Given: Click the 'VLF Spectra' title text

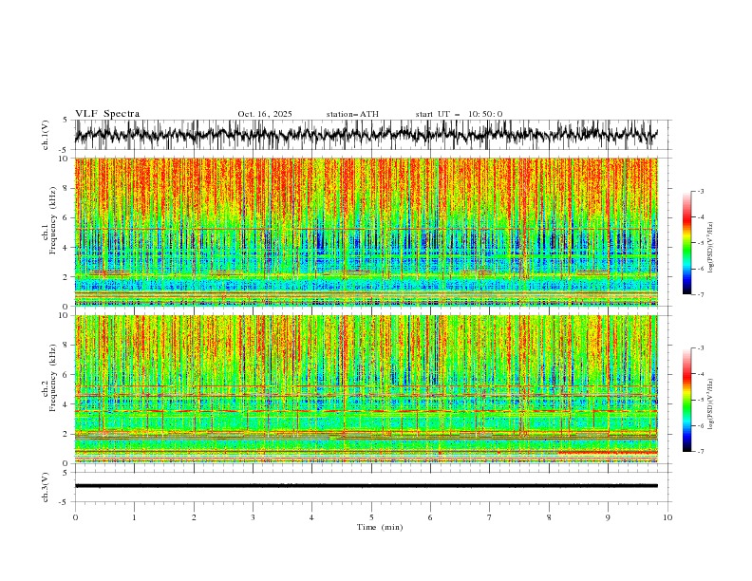Looking at the screenshot, I should click(107, 114).
